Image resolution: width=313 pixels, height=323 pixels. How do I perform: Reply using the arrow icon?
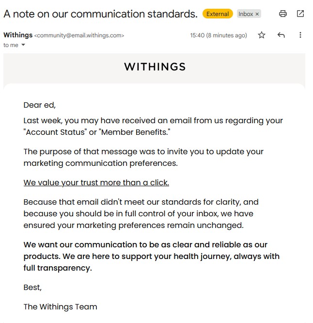pos(281,35)
